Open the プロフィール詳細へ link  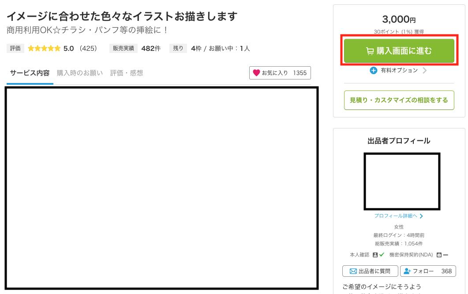click(396, 216)
